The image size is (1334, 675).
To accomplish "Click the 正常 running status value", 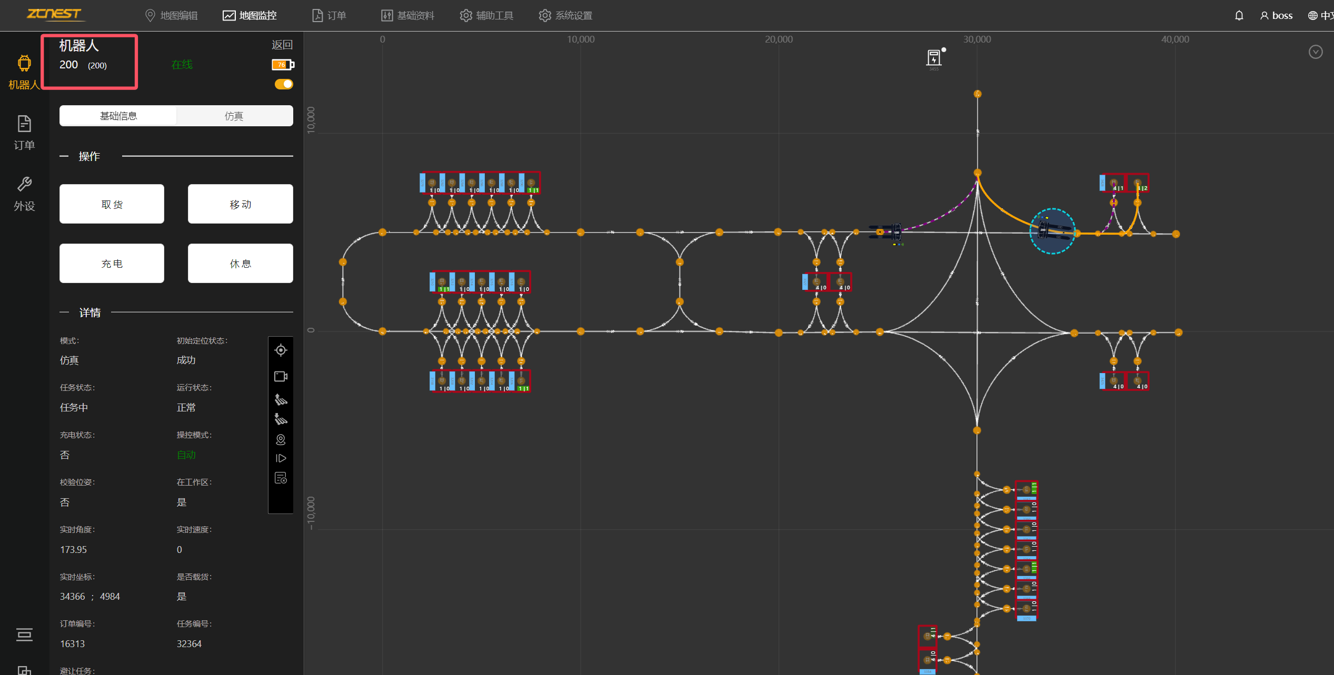I will 186,408.
